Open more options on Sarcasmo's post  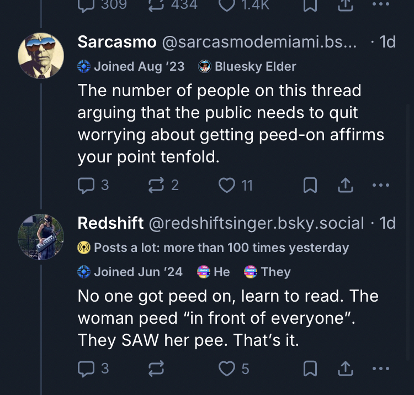pos(381,186)
